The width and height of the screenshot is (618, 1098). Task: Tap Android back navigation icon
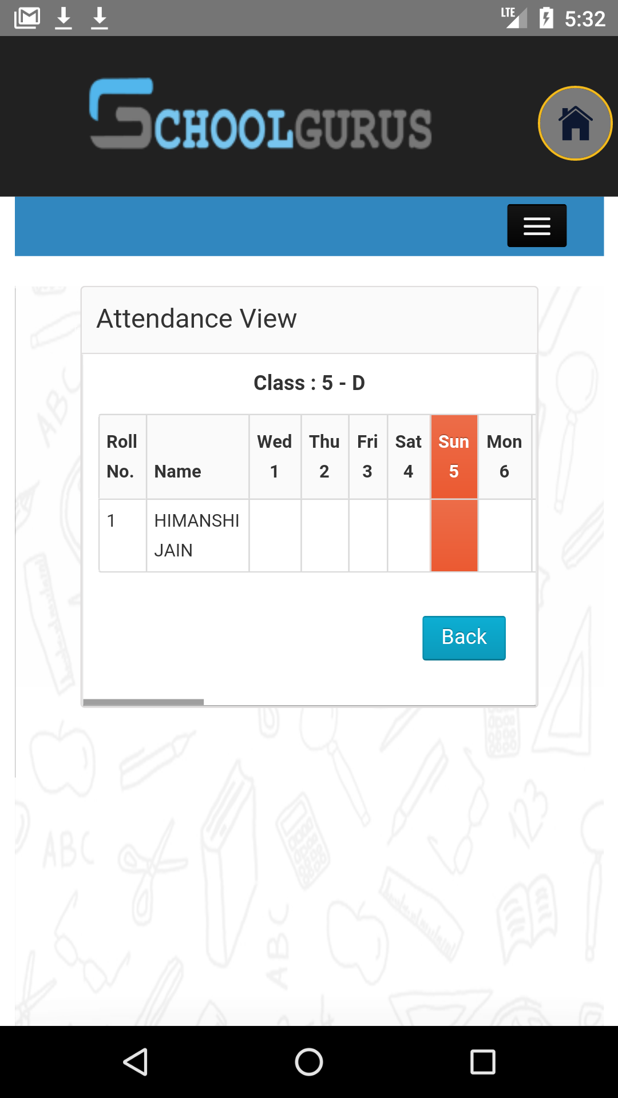point(136,1062)
